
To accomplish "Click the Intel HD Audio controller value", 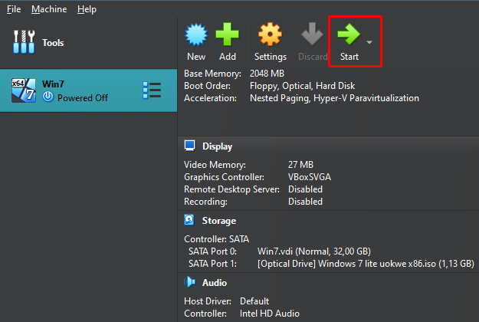I will coord(270,314).
